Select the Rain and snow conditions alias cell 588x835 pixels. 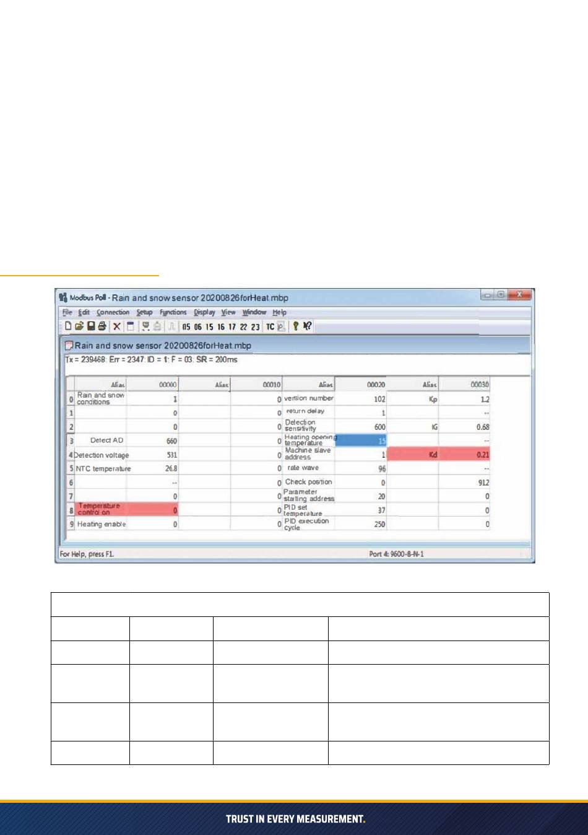[101, 398]
